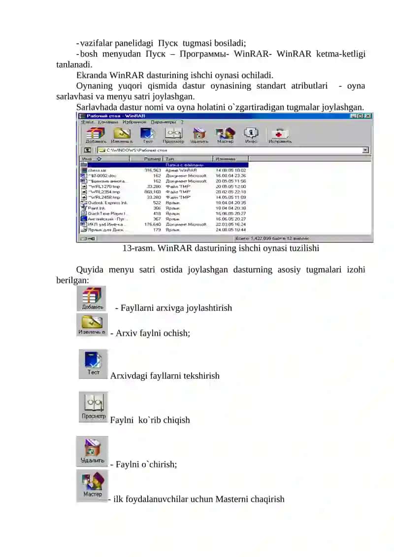
Task: Click the drive and key icon in the status bar
Action: tap(87, 239)
